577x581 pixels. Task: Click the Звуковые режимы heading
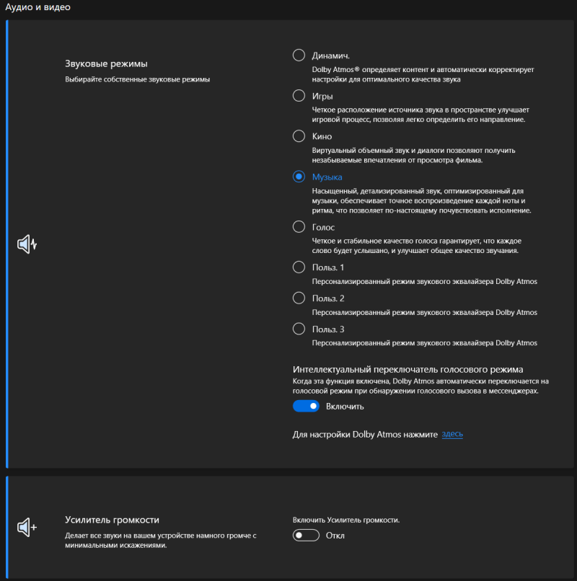(107, 63)
